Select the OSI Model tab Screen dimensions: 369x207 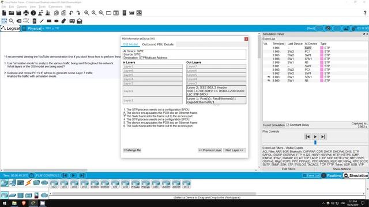click(x=130, y=44)
